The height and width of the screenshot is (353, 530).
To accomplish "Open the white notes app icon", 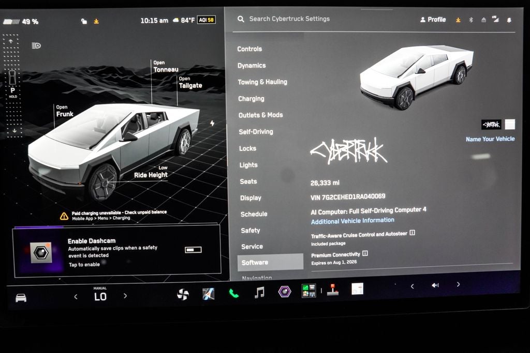I will coord(357,289).
